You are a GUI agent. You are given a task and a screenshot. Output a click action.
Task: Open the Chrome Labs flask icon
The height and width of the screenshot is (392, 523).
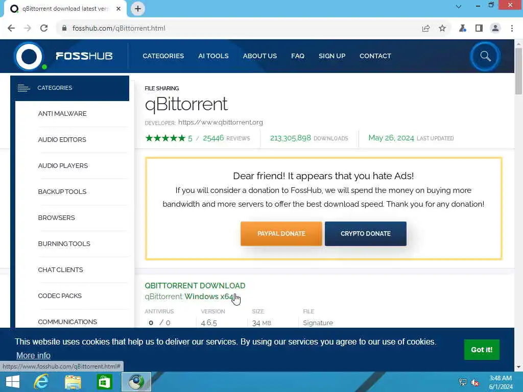tap(462, 29)
